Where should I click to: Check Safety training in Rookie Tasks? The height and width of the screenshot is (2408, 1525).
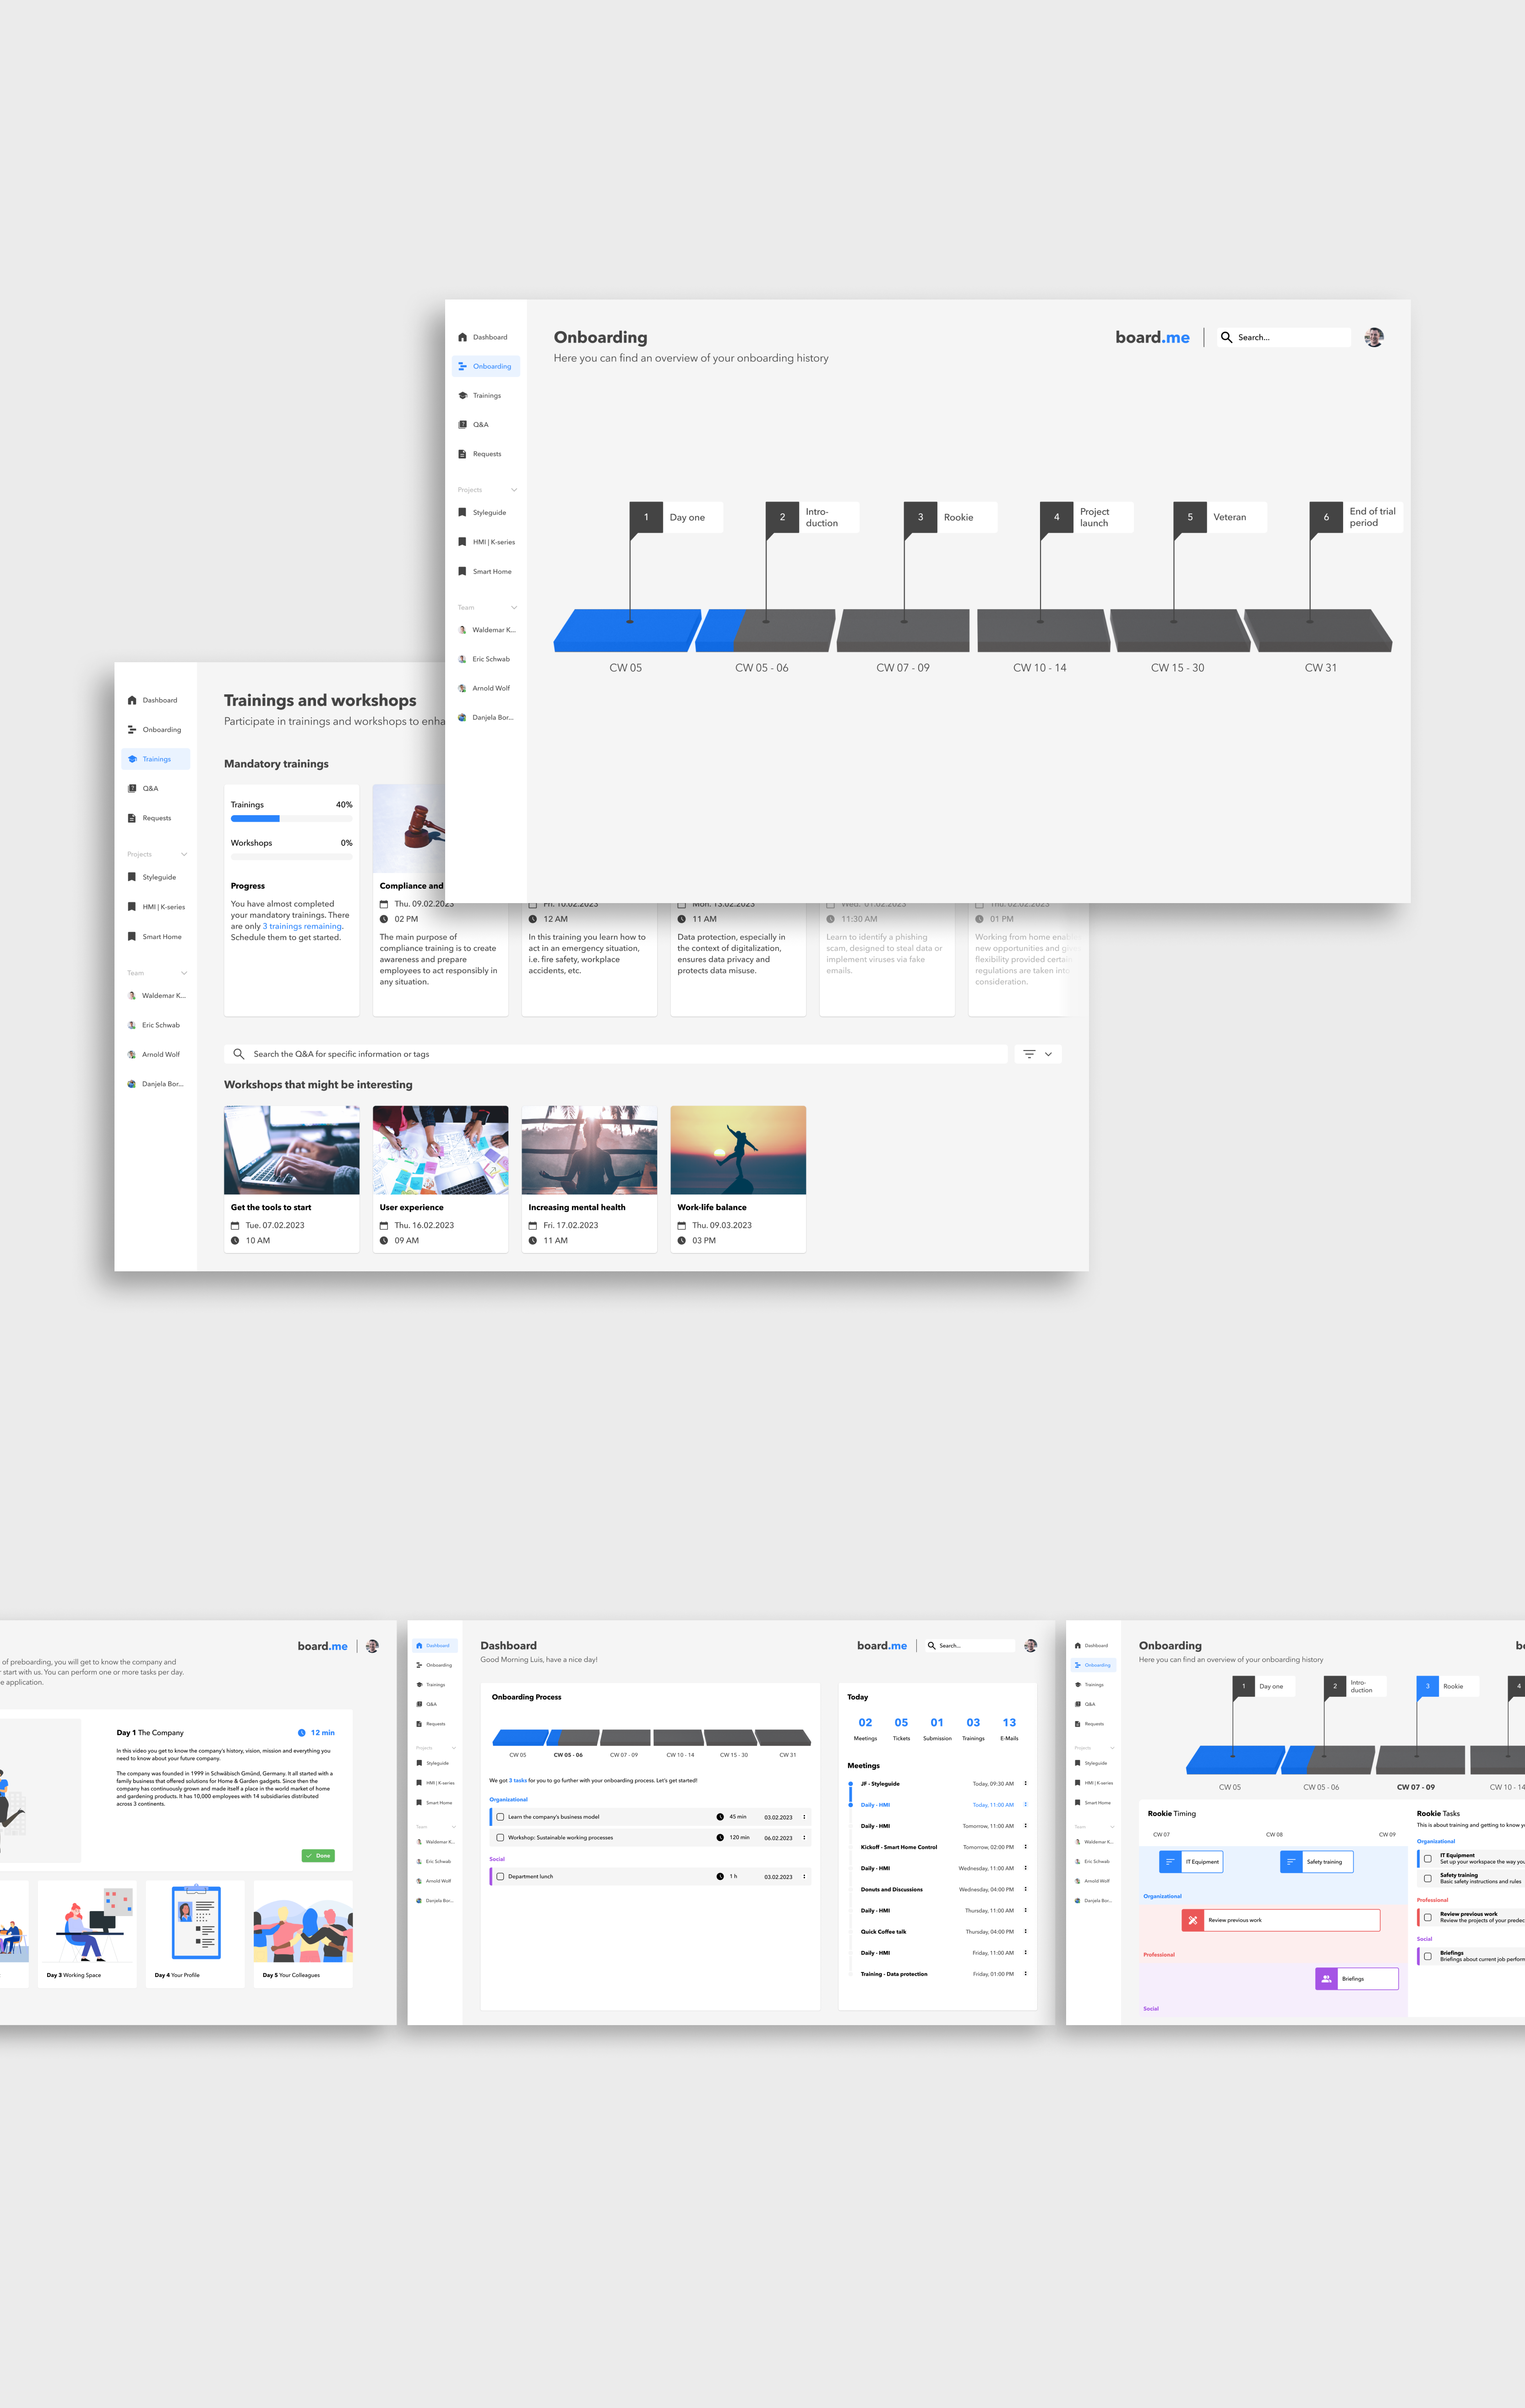coord(1427,1878)
